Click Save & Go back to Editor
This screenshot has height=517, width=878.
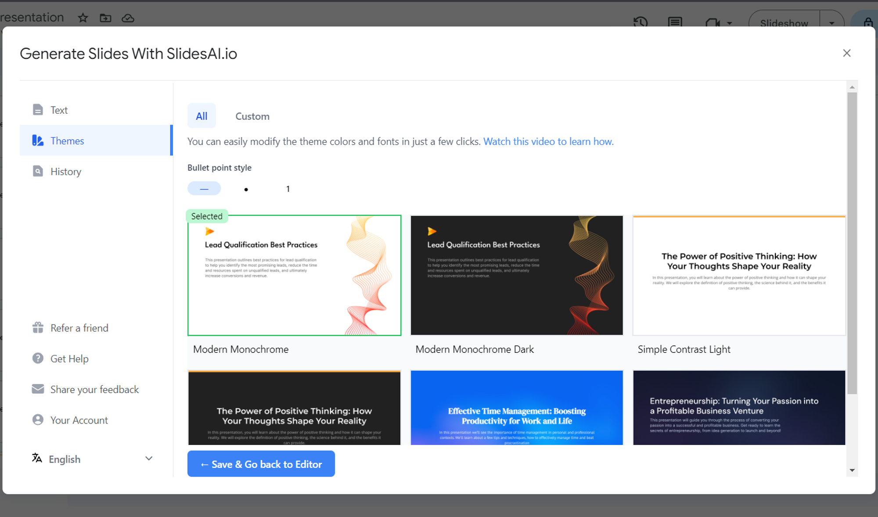[x=261, y=464]
